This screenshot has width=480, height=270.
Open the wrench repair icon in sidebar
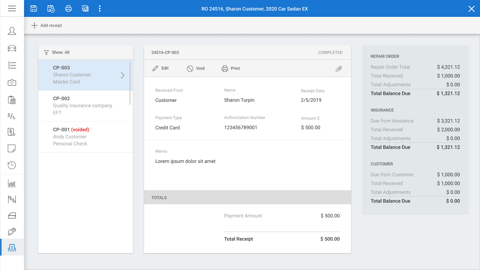tap(12, 232)
